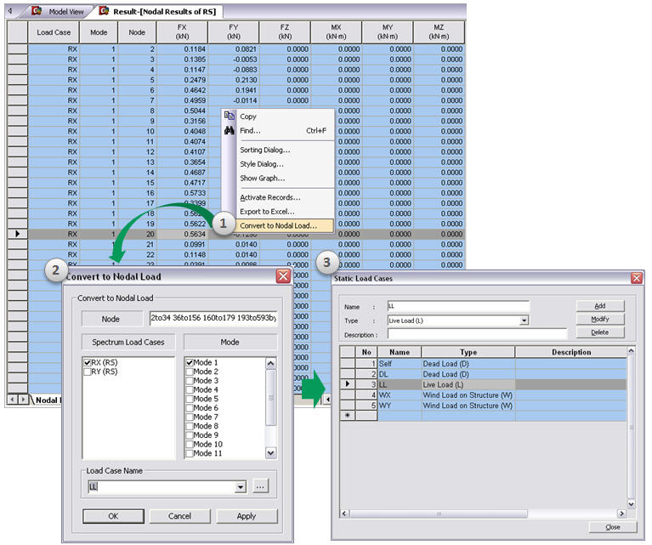The width and height of the screenshot is (652, 545).
Task: Close the Static Load Cases window
Action: click(x=636, y=278)
